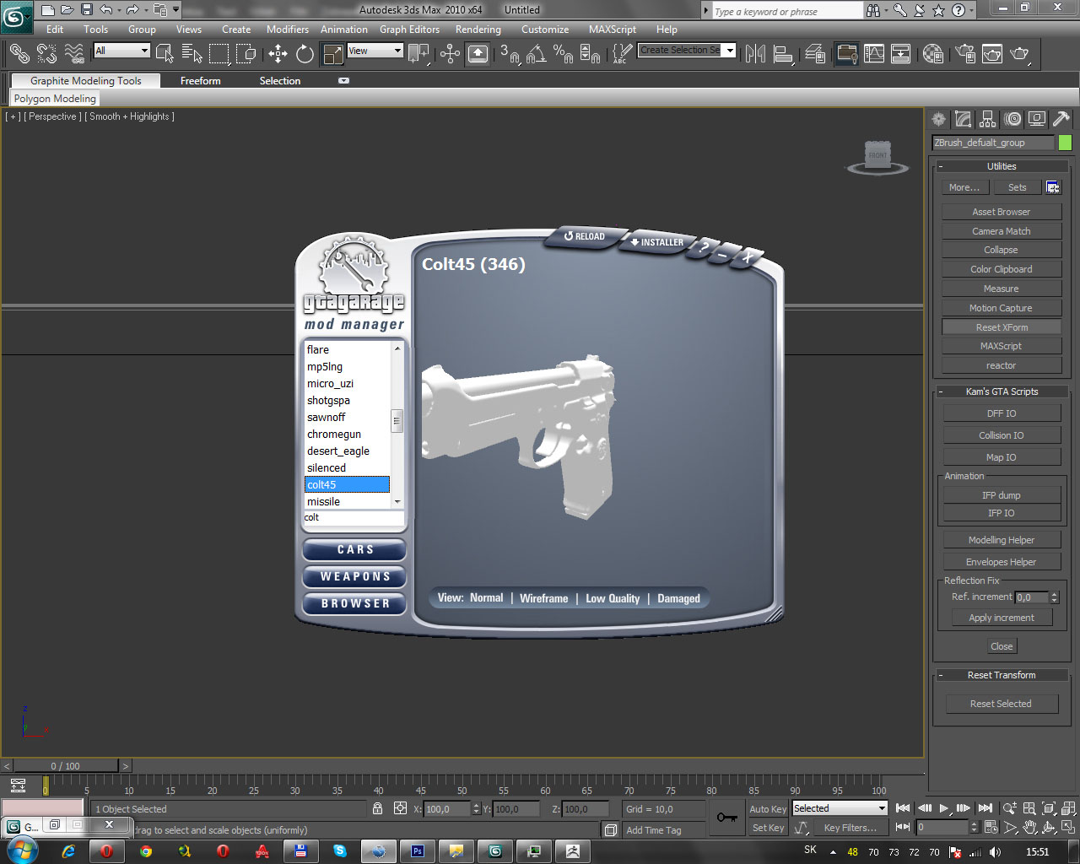Image resolution: width=1080 pixels, height=864 pixels.
Task: Toggle Auto Key animation mode
Action: (x=767, y=808)
